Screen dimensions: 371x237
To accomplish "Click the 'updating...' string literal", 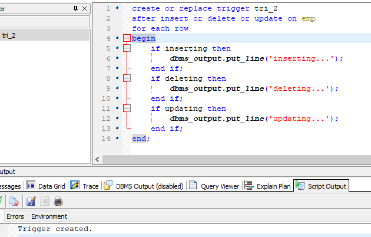I will [x=299, y=119].
